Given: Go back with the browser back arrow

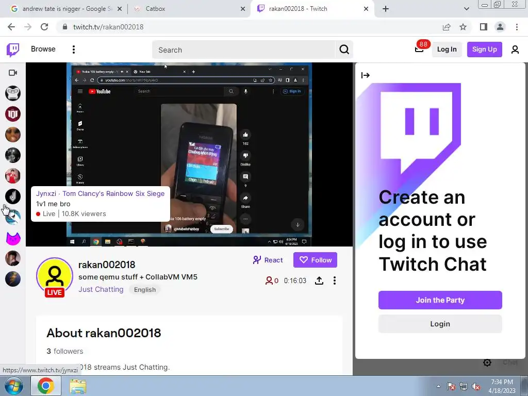Looking at the screenshot, I should click(x=11, y=27).
